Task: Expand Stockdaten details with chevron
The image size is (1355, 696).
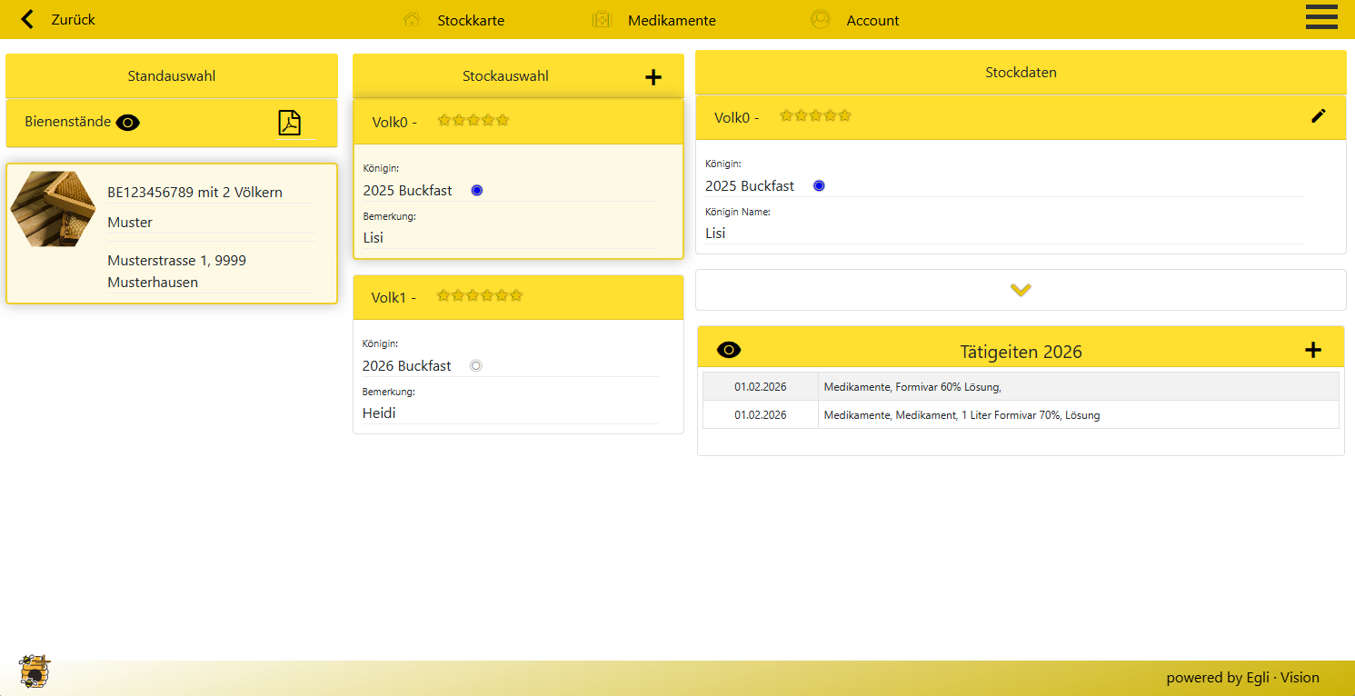Action: pyautogui.click(x=1021, y=290)
